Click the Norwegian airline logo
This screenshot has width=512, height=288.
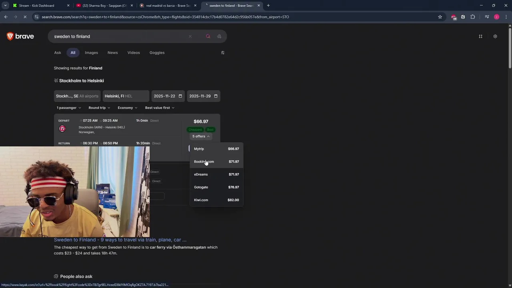(x=62, y=128)
